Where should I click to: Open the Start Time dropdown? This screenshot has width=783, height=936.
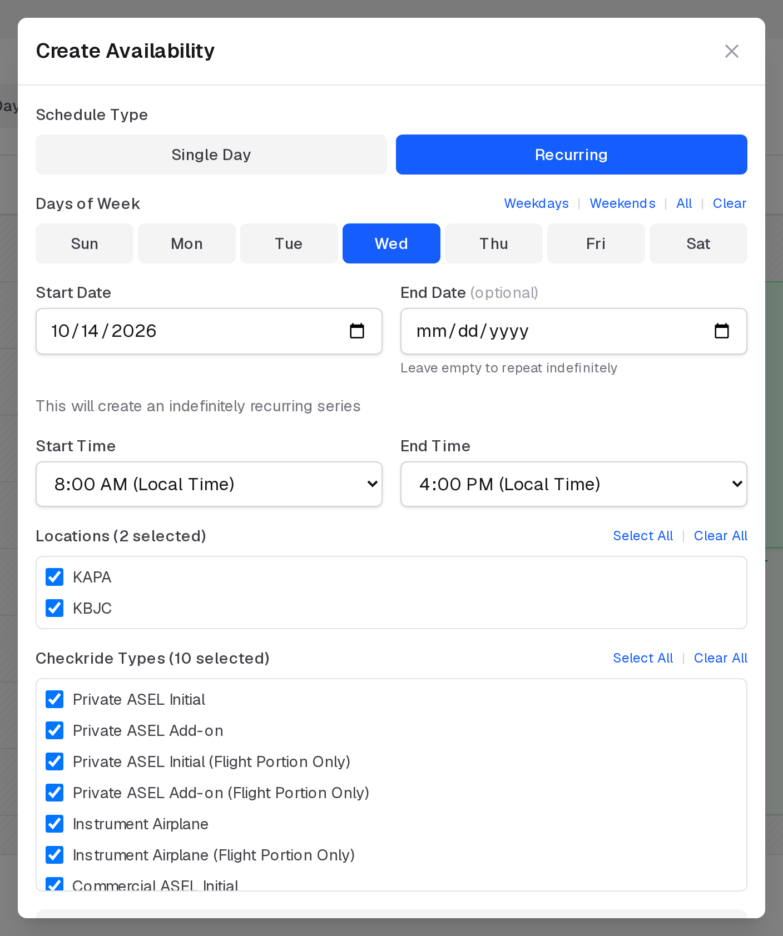coord(209,484)
